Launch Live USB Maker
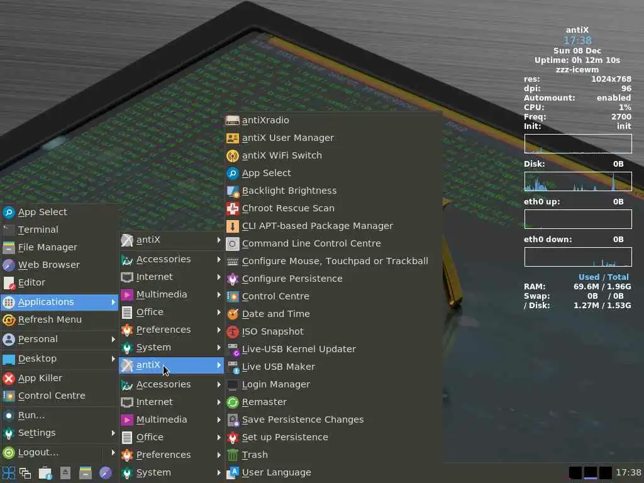 click(333, 367)
